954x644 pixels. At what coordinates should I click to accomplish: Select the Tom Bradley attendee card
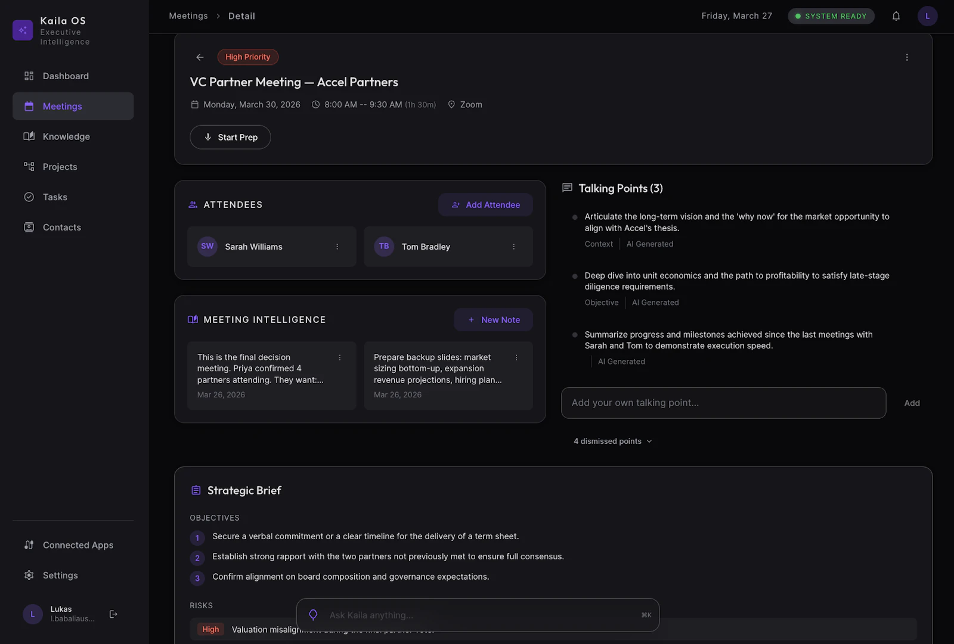click(x=448, y=247)
